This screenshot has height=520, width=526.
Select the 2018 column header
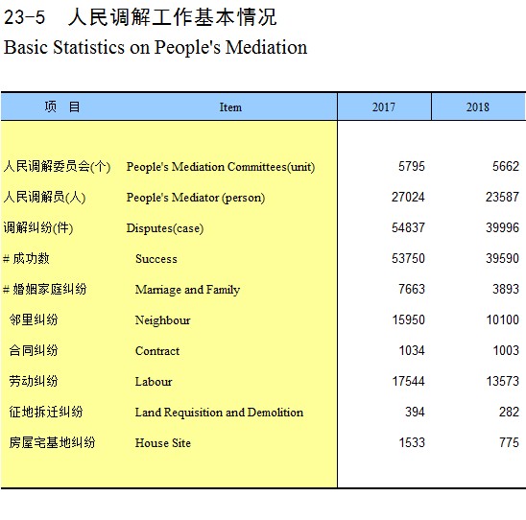(x=477, y=106)
